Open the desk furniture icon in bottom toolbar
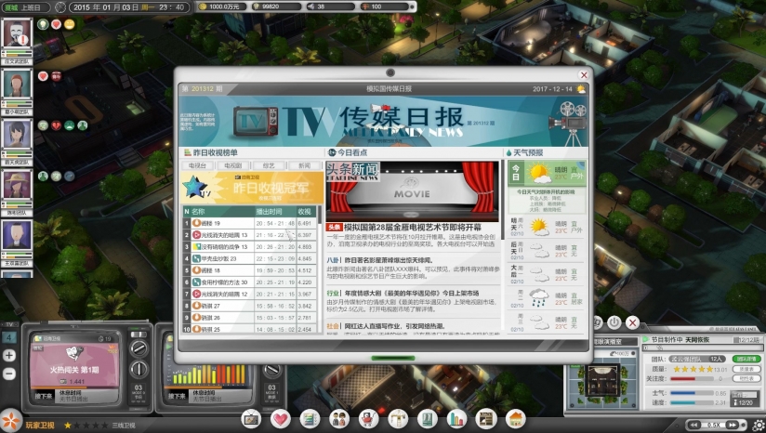The image size is (766, 433). click(x=398, y=419)
